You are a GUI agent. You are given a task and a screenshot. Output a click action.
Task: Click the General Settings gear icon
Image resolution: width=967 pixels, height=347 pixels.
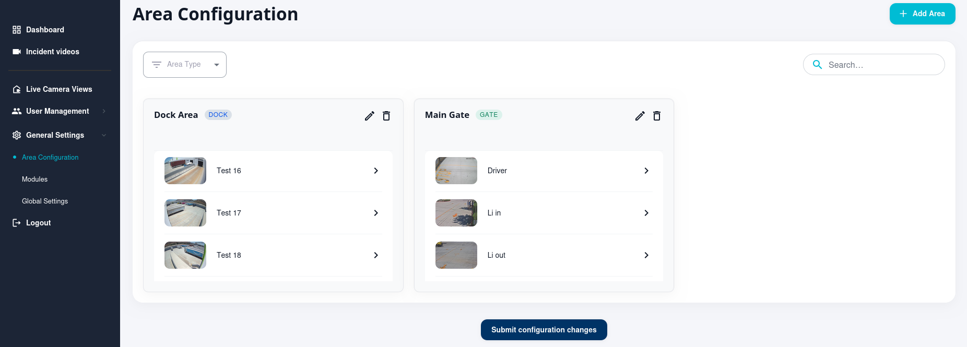click(x=17, y=135)
